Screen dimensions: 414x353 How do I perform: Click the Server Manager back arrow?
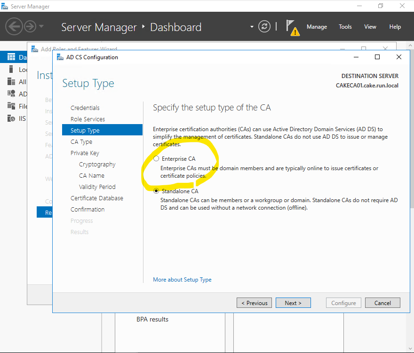[x=14, y=26]
